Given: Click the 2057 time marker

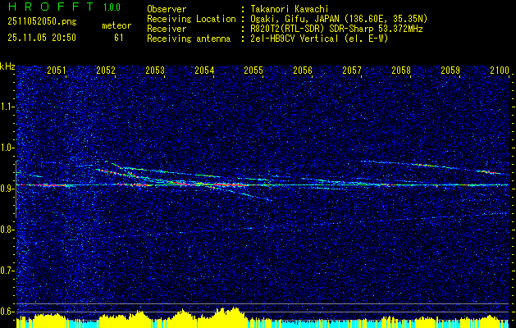Looking at the screenshot, I should pyautogui.click(x=352, y=71).
